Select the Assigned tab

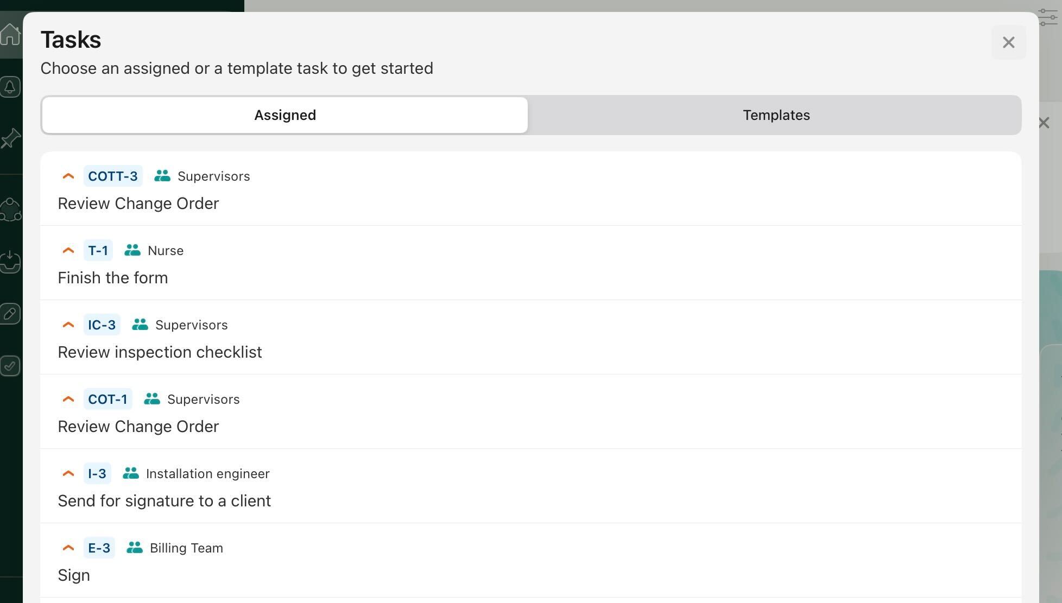[285, 115]
